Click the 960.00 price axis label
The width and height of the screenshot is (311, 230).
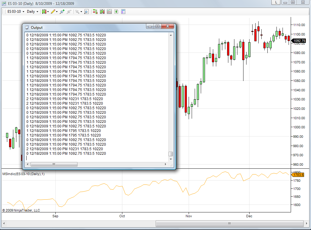[298, 164]
